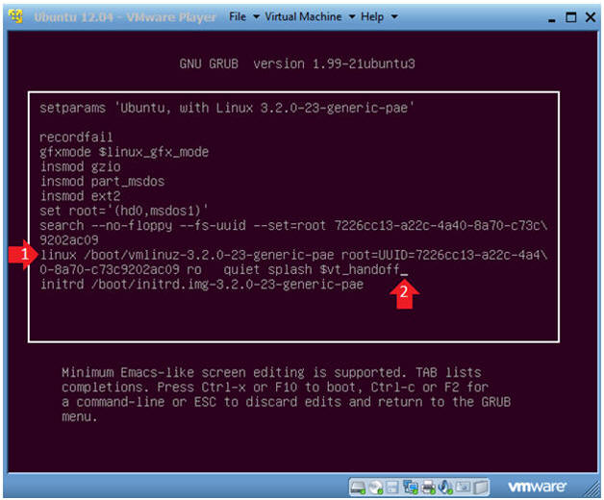This screenshot has width=604, height=500.
Task: Click the 'linux /boot/vmlinuz' line
Action: [293, 255]
